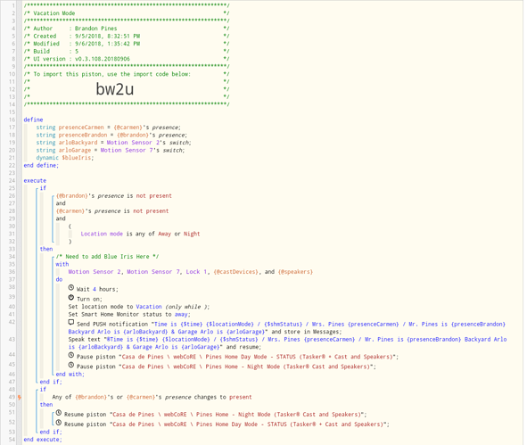The width and height of the screenshot is (527, 445).
Task: Click the "define" keyword on line 16
Action: point(33,119)
